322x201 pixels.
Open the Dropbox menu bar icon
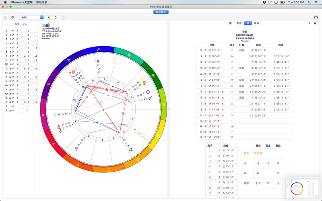pyautogui.click(x=263, y=2)
